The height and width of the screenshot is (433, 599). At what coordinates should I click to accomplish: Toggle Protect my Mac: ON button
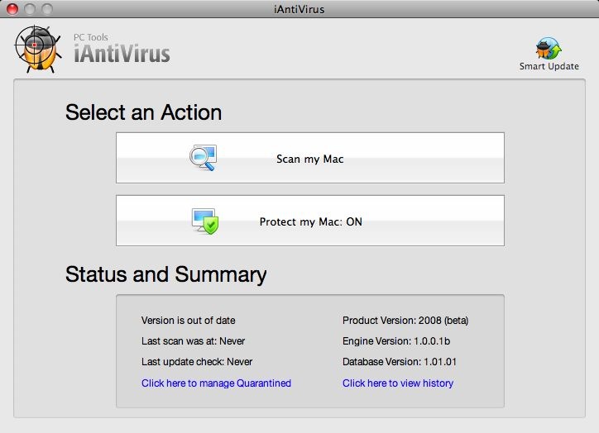[x=310, y=221]
